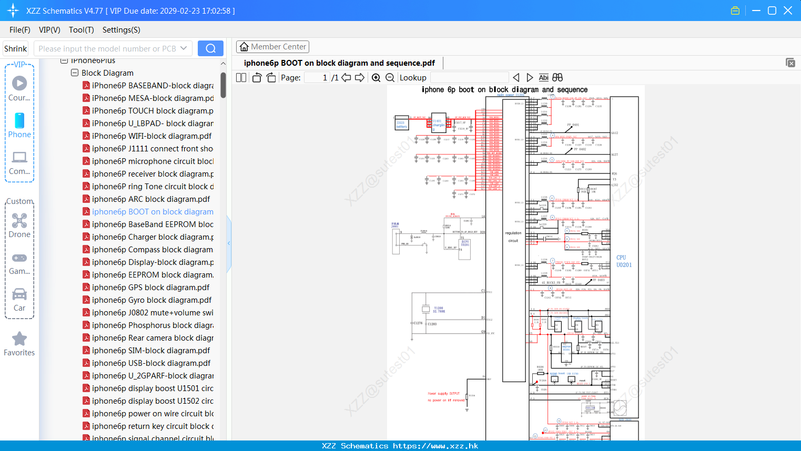Collapse the iPhone6Plus tree node

pyautogui.click(x=64, y=60)
